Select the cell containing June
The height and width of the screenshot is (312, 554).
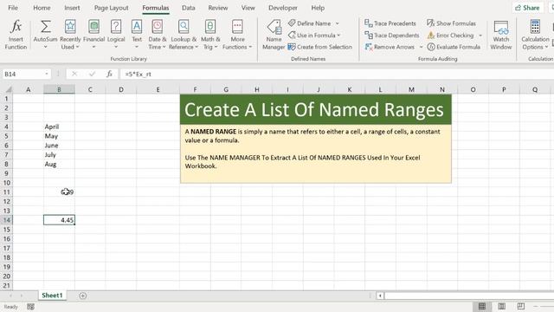tap(59, 146)
